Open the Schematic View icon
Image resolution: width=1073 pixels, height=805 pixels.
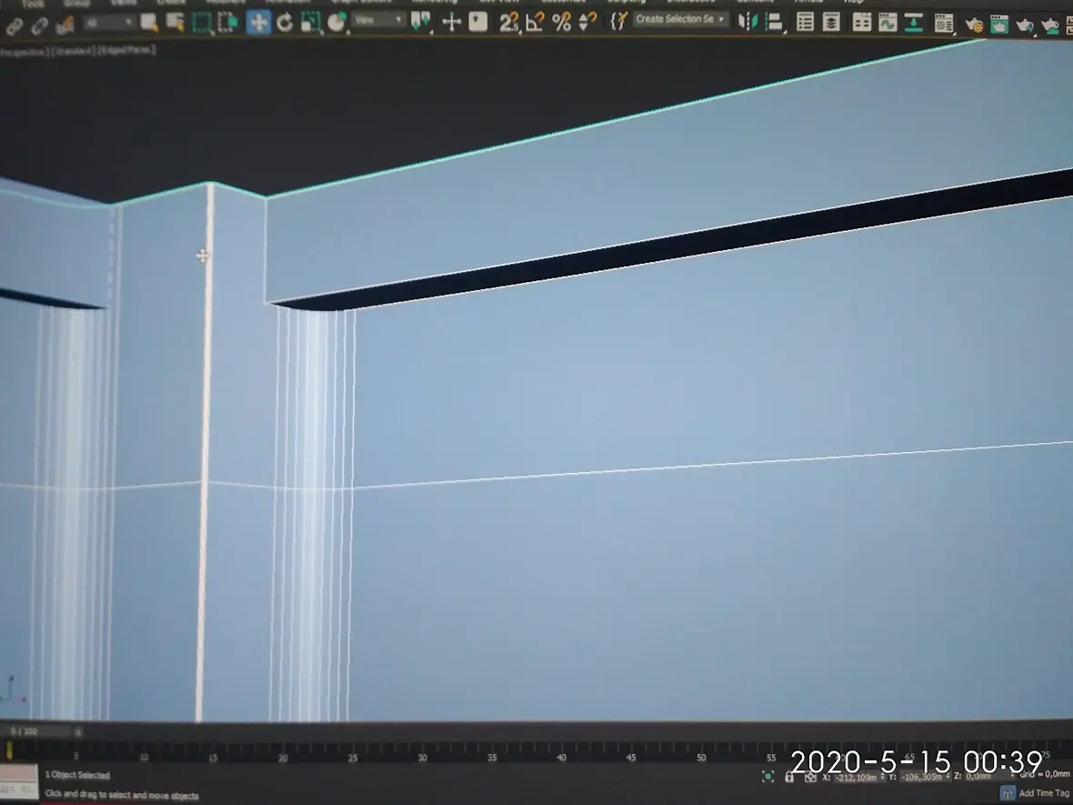[x=914, y=24]
